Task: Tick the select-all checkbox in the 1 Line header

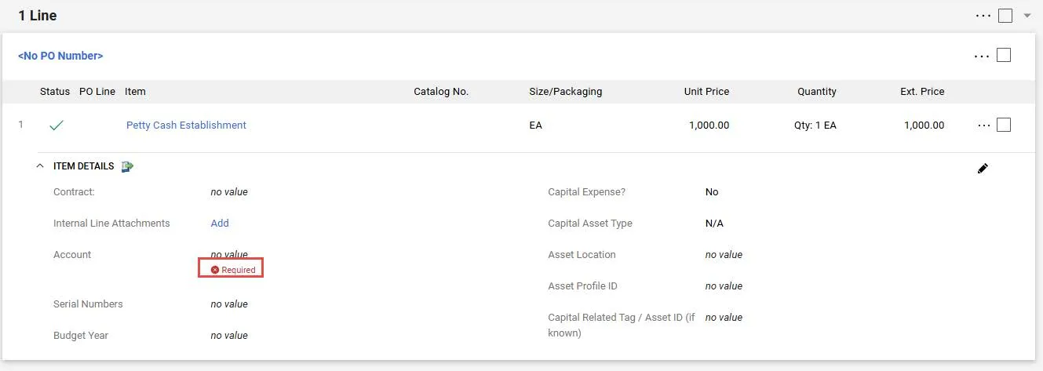Action: (1005, 16)
